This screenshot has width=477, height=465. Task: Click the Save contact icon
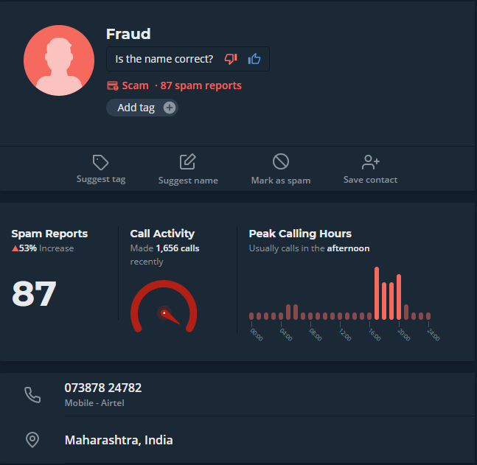370,162
